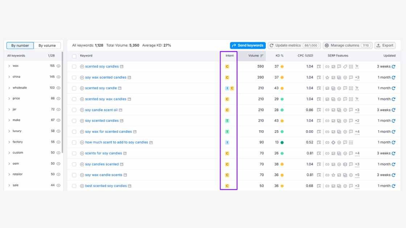The width and height of the screenshot is (406, 228).
Task: Expand the wholesale keyword group
Action: coord(9,88)
